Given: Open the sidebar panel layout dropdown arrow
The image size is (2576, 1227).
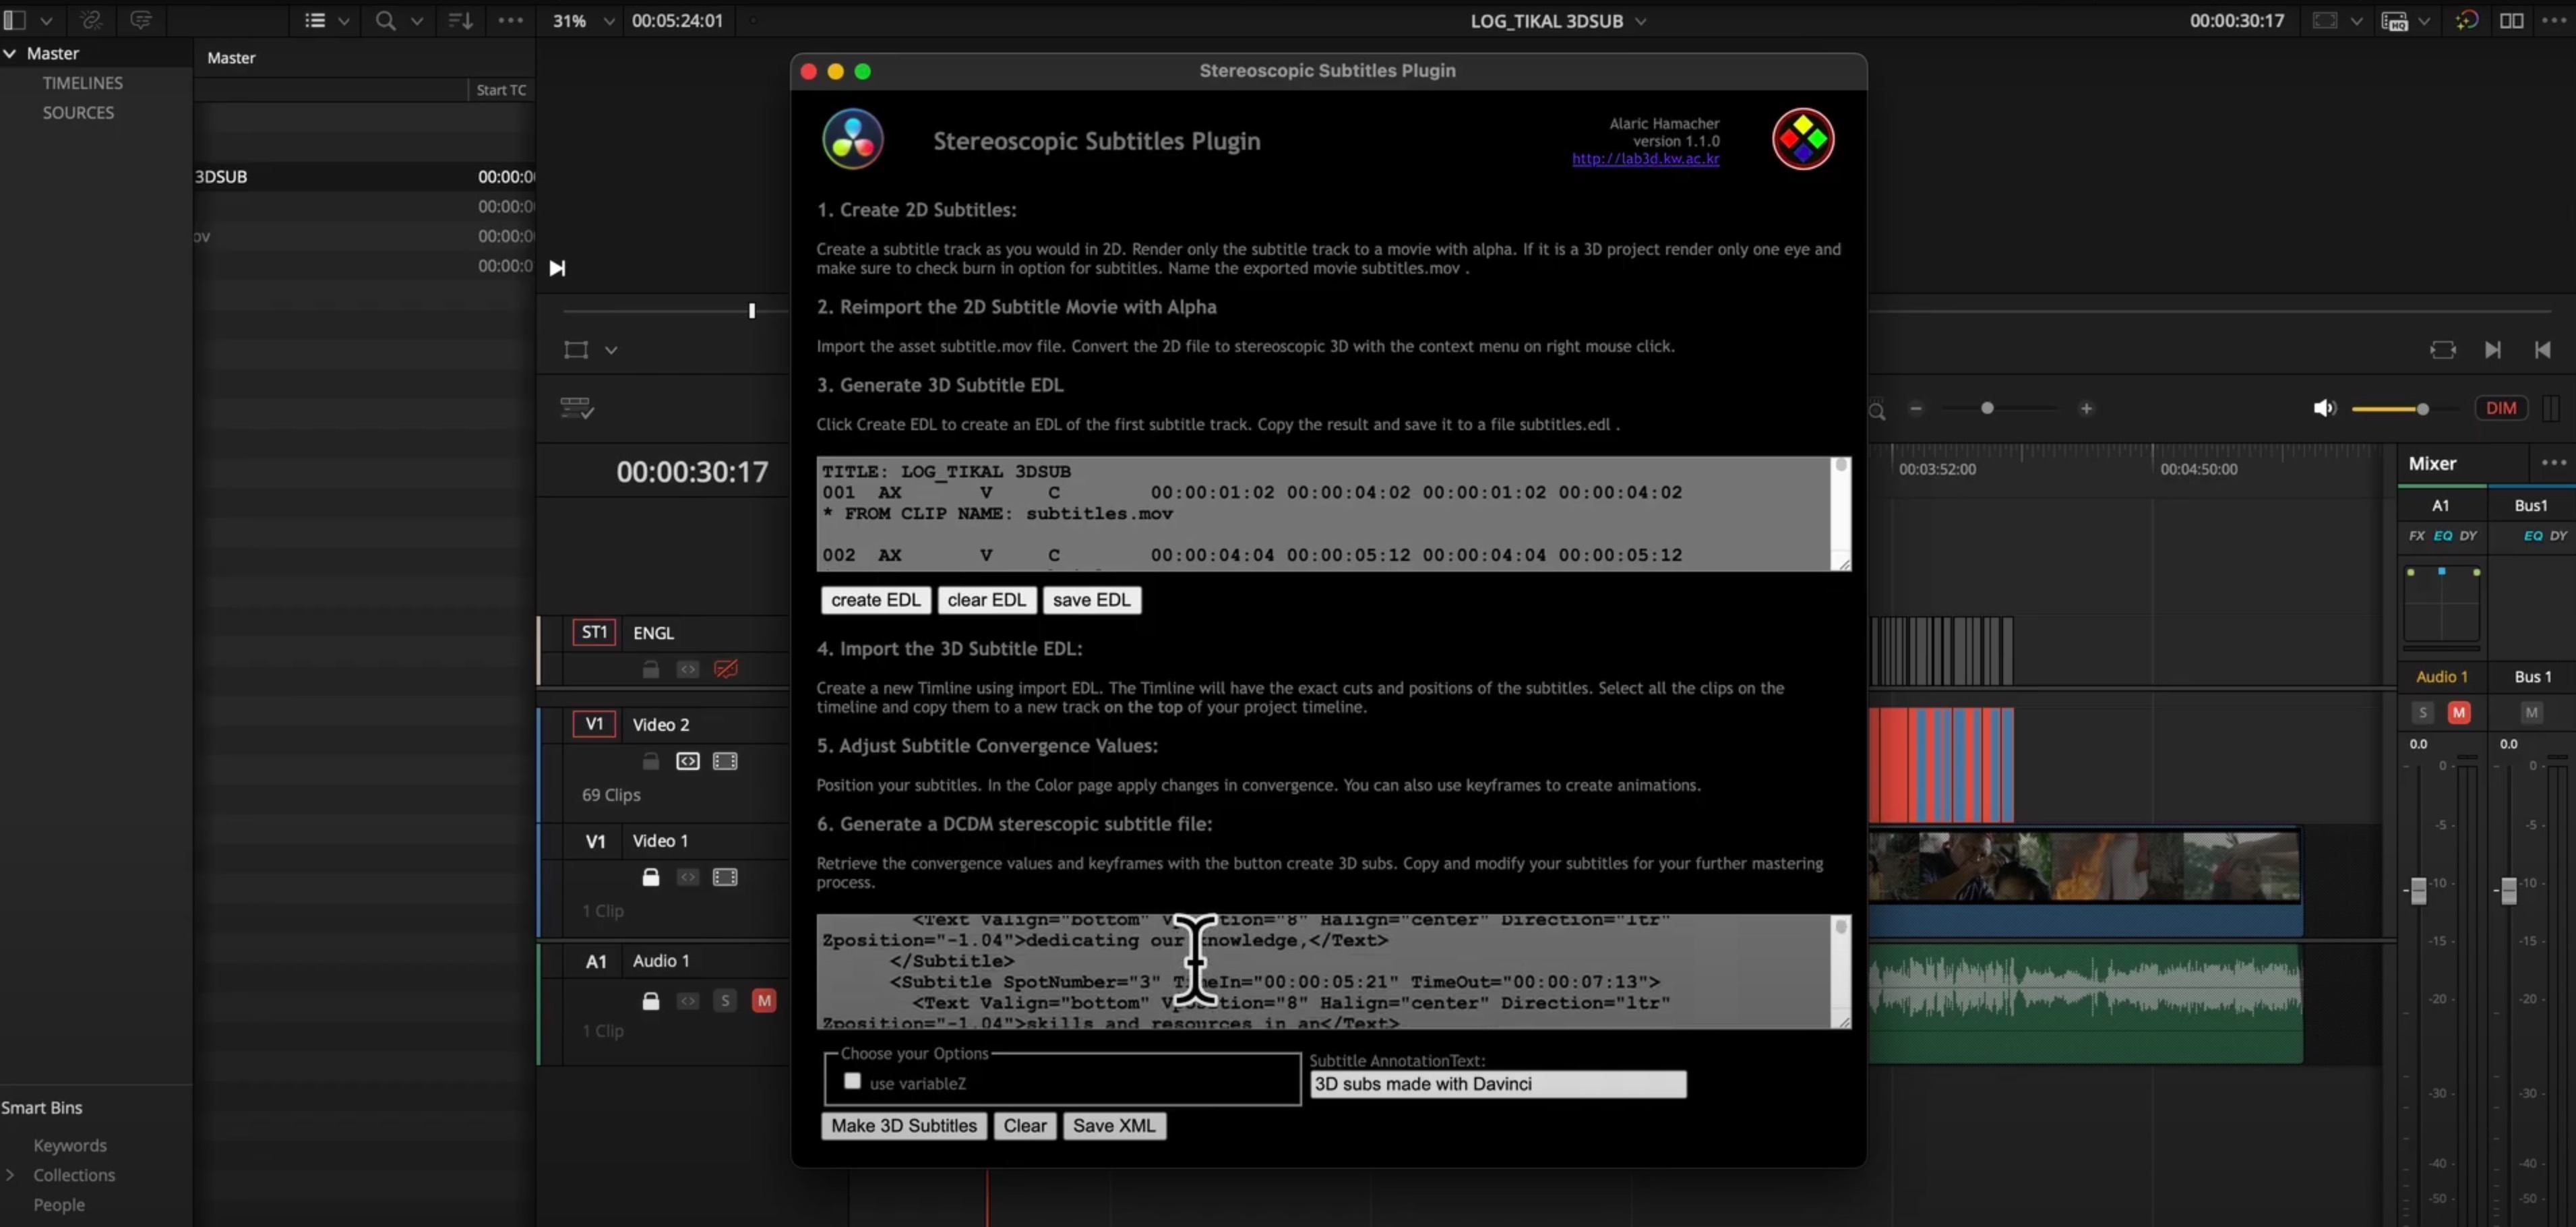Looking at the screenshot, I should coord(46,21).
